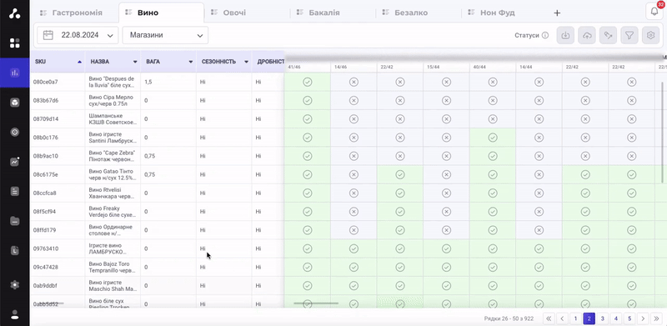This screenshot has height=326, width=667.
Task: Select the Вино tab
Action: click(x=162, y=13)
